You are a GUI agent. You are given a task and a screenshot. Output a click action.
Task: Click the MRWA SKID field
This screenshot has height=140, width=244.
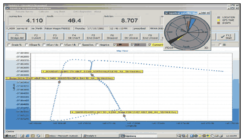(x=156, y=28)
